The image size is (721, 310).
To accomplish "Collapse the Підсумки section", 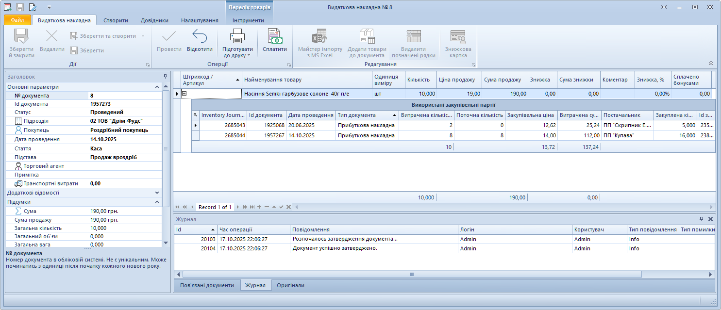I will [157, 202].
